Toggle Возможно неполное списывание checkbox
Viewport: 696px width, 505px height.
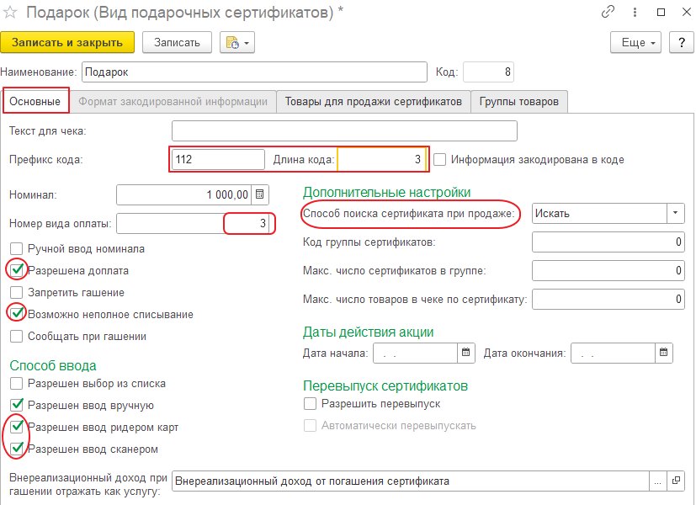point(17,314)
